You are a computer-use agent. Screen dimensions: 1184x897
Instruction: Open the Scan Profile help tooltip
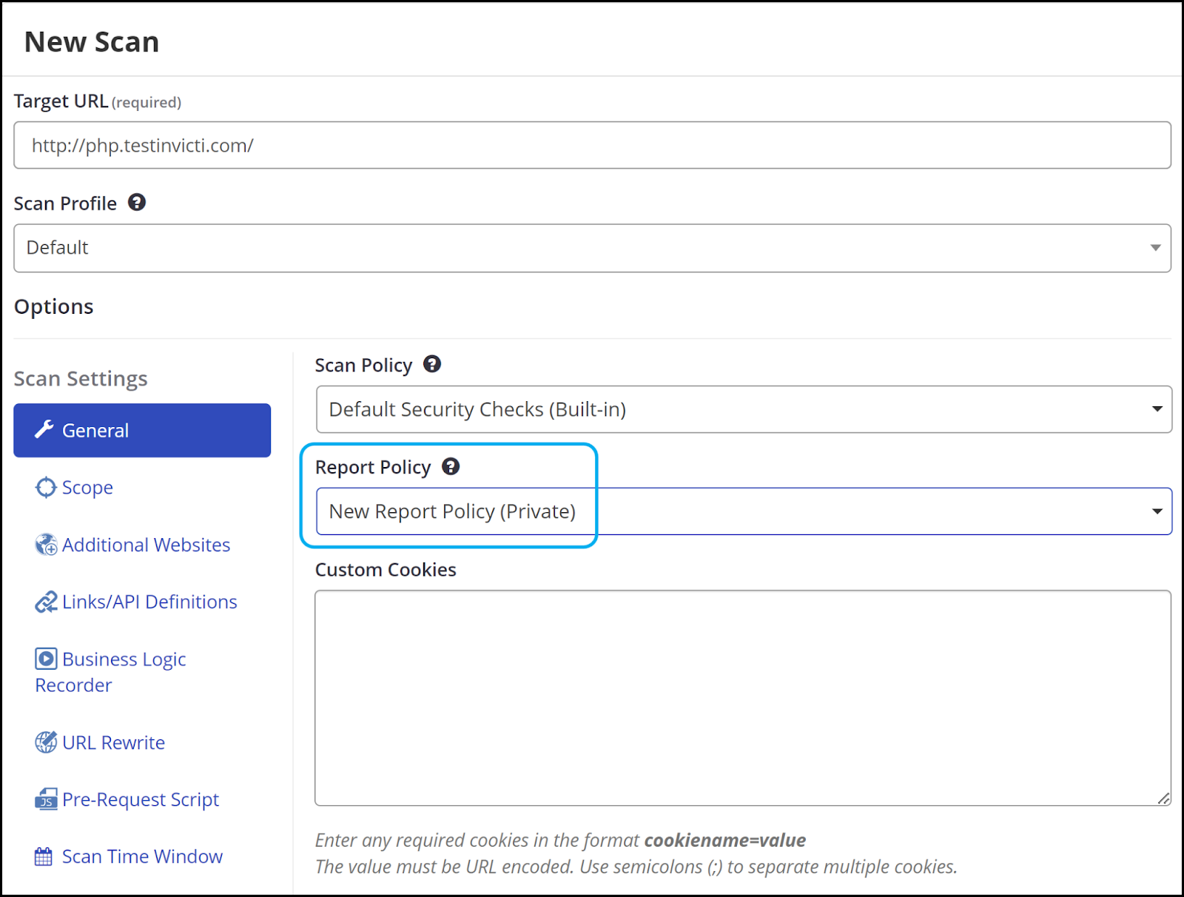137,201
